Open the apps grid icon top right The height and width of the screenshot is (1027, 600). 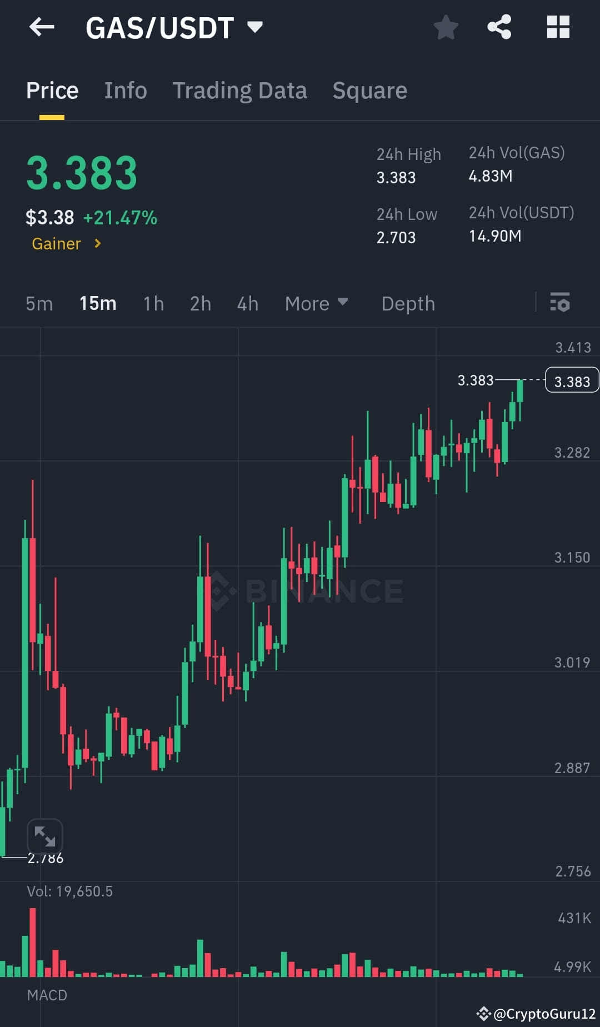click(x=558, y=27)
